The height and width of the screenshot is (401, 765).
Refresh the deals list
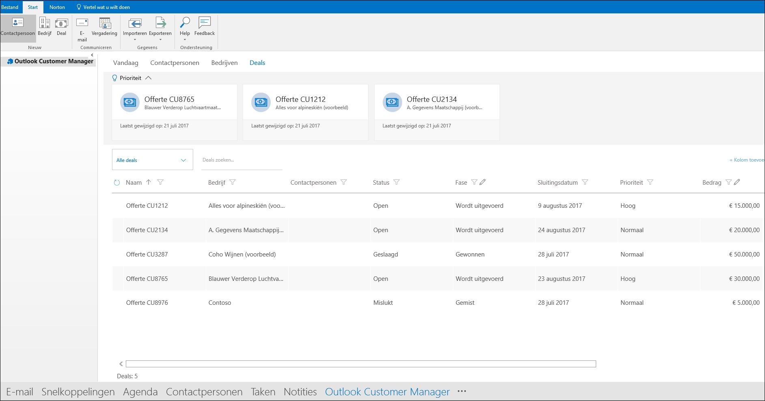pos(117,183)
